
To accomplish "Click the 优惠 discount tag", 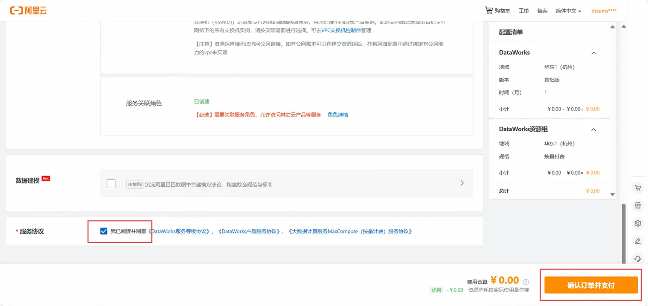I will tap(436, 290).
